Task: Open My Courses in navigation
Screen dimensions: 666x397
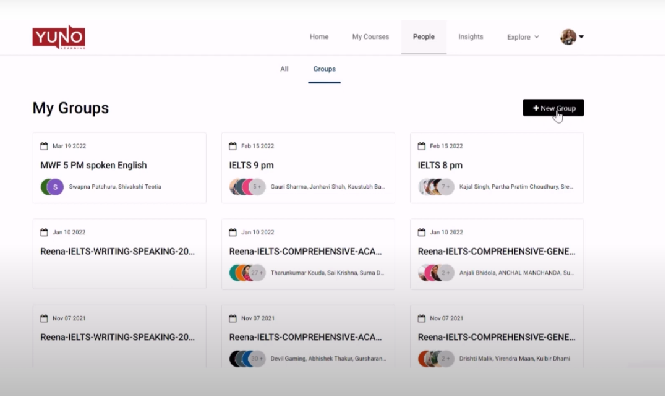Action: pyautogui.click(x=370, y=37)
